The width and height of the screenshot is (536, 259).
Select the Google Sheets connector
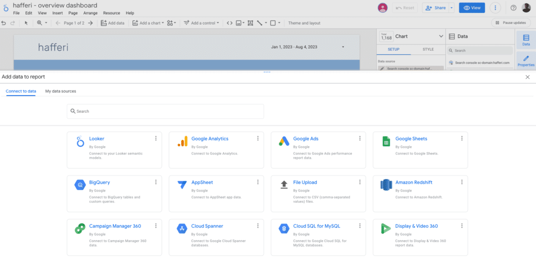420,150
